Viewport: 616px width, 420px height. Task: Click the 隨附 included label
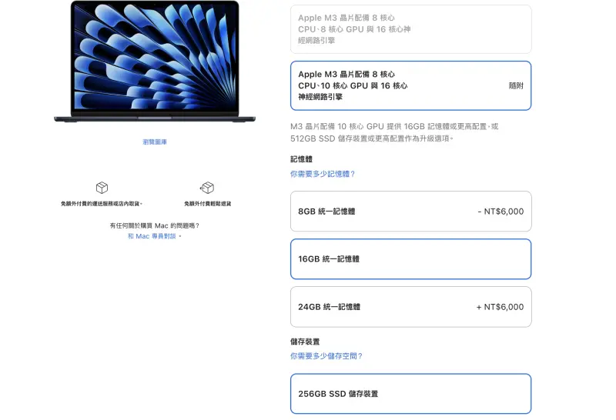tap(516, 85)
